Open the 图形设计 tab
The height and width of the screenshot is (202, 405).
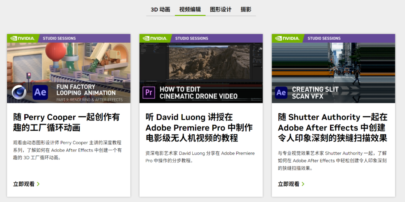click(x=220, y=9)
